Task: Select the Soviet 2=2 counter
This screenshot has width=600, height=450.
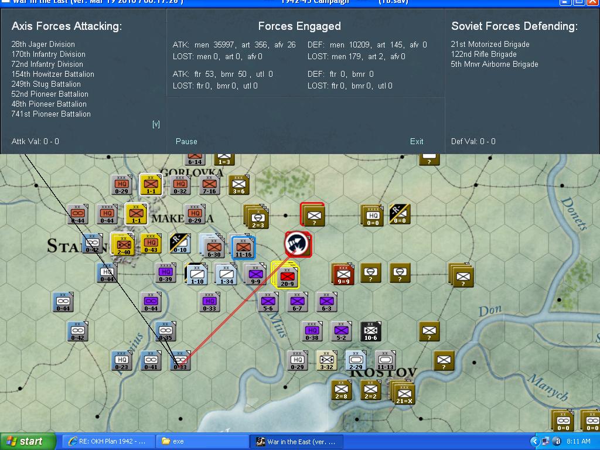Action: point(370,390)
